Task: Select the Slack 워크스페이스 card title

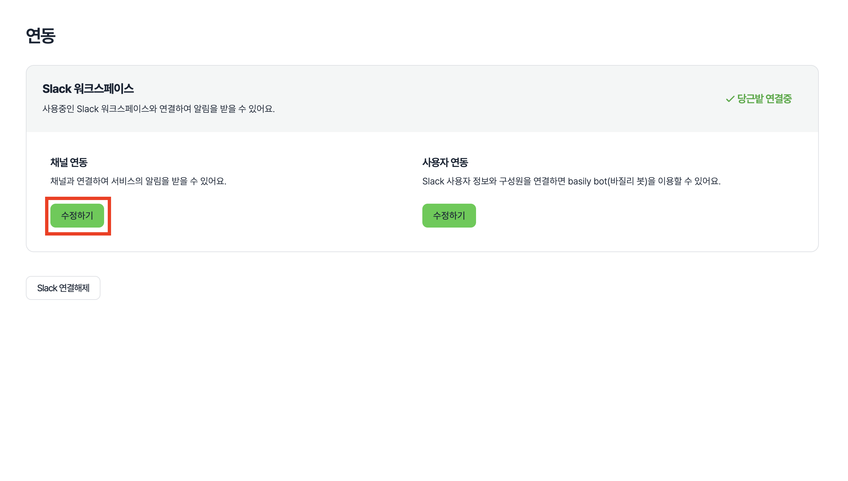Action: [x=88, y=89]
